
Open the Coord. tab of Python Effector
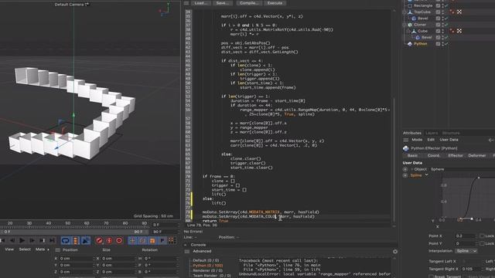click(x=433, y=156)
